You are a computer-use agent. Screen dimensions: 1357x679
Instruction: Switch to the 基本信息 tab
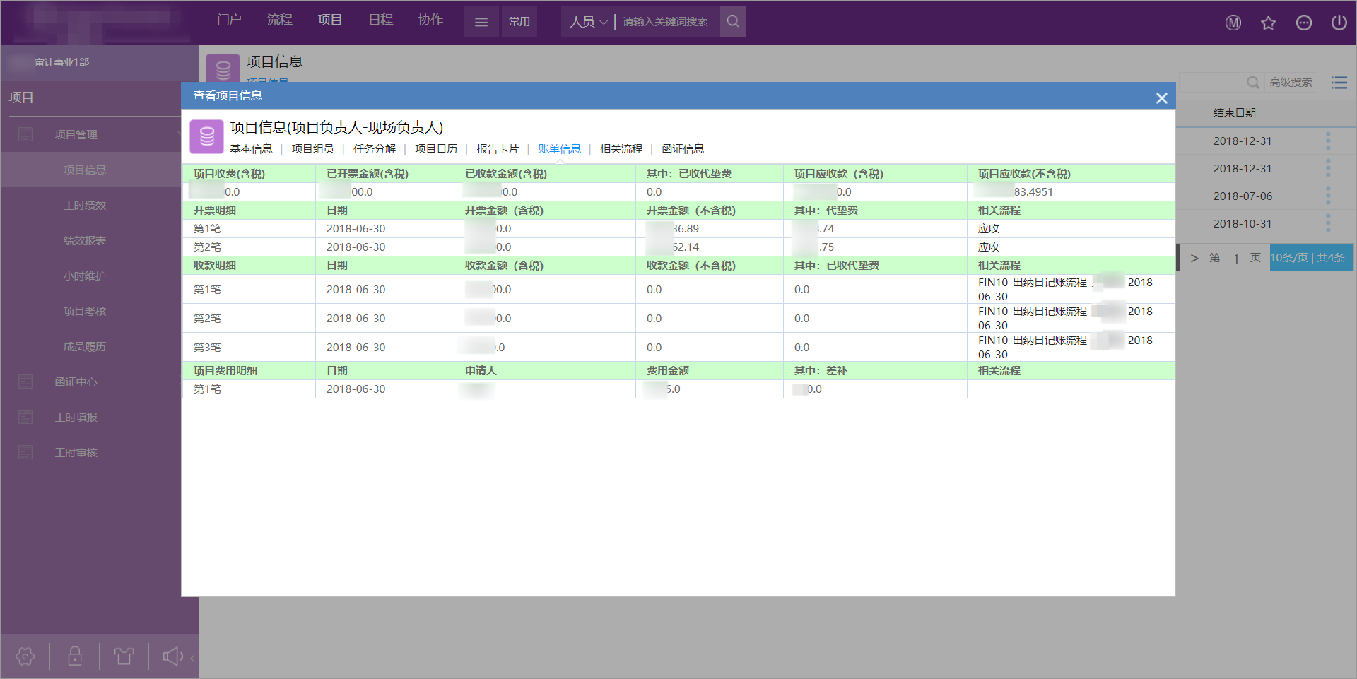pyautogui.click(x=251, y=148)
